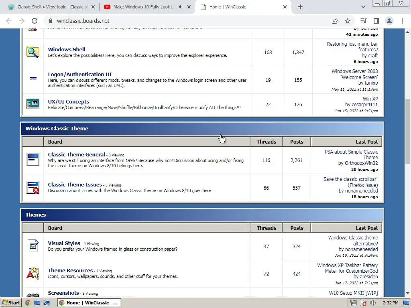Viewport: 411px width, 308px height.
Task: Open the tab search dropdown chevron
Action: [x=363, y=7]
